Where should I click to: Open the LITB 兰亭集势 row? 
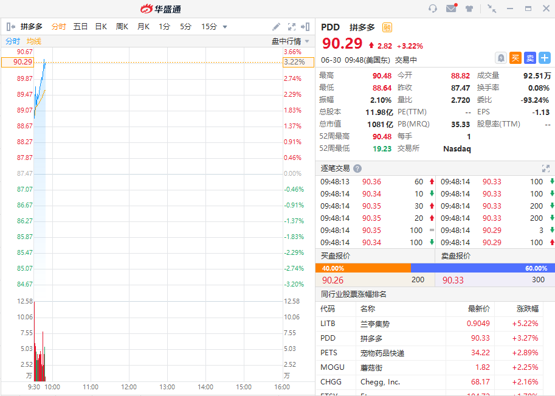(x=429, y=324)
